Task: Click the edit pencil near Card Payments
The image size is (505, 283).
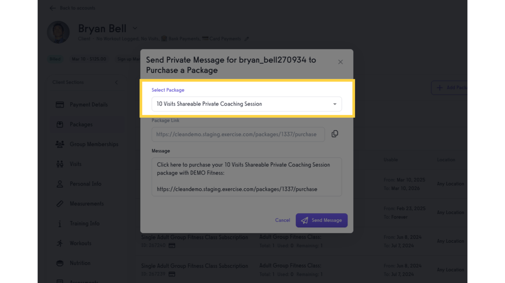Action: (x=246, y=38)
